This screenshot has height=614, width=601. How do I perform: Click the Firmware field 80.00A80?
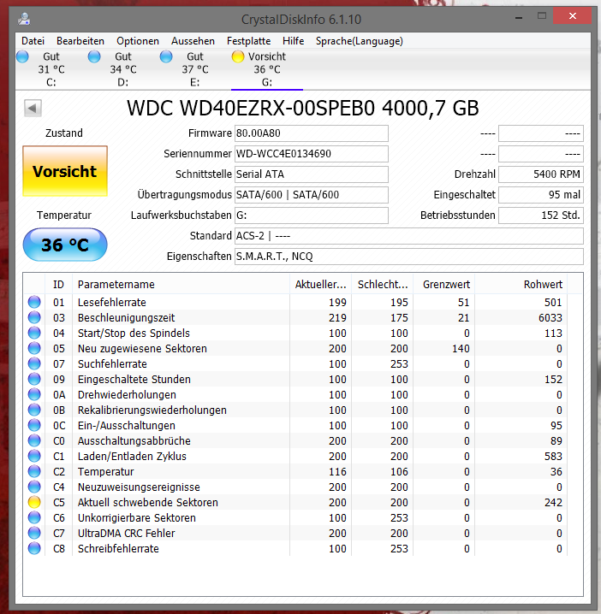(x=312, y=133)
